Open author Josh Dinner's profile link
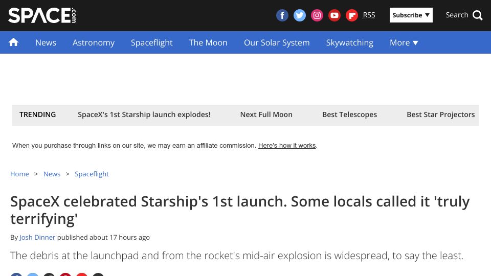The width and height of the screenshot is (491, 276). coord(37,238)
